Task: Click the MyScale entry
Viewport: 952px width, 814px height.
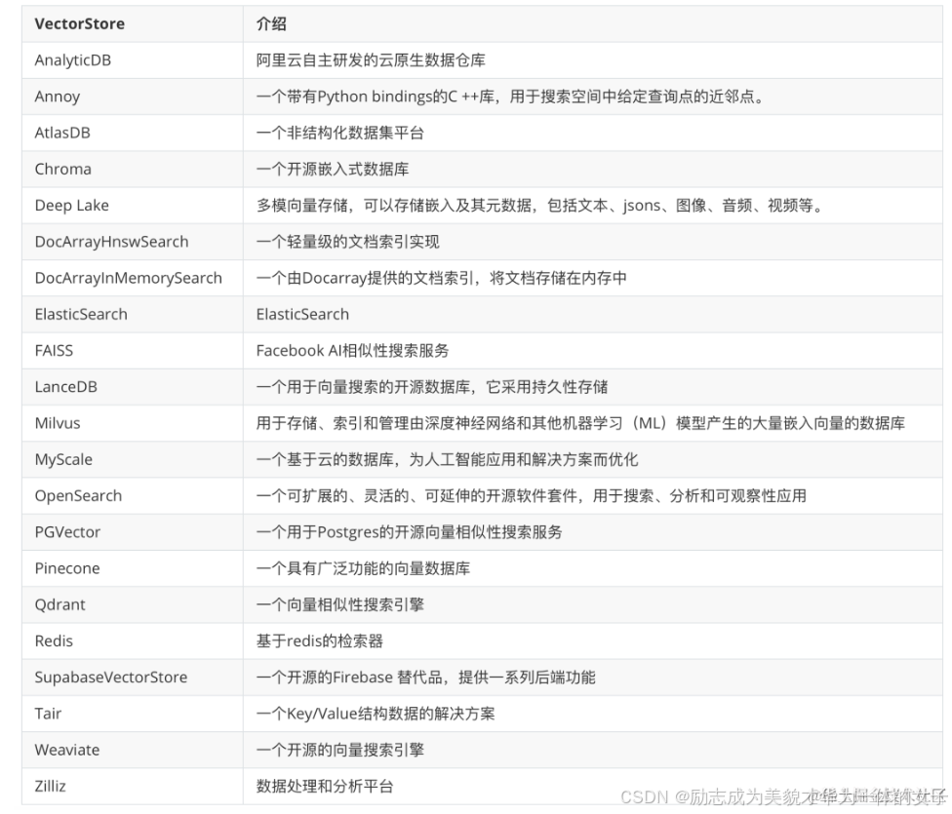Action: [x=63, y=459]
